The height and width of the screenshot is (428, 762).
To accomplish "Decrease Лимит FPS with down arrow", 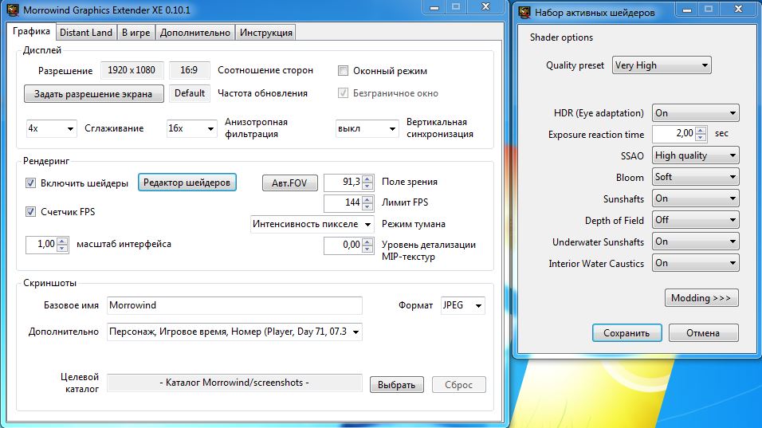I will pyautogui.click(x=368, y=207).
